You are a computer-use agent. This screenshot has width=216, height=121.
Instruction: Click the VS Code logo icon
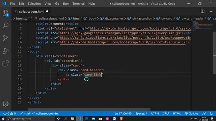(4, 3)
